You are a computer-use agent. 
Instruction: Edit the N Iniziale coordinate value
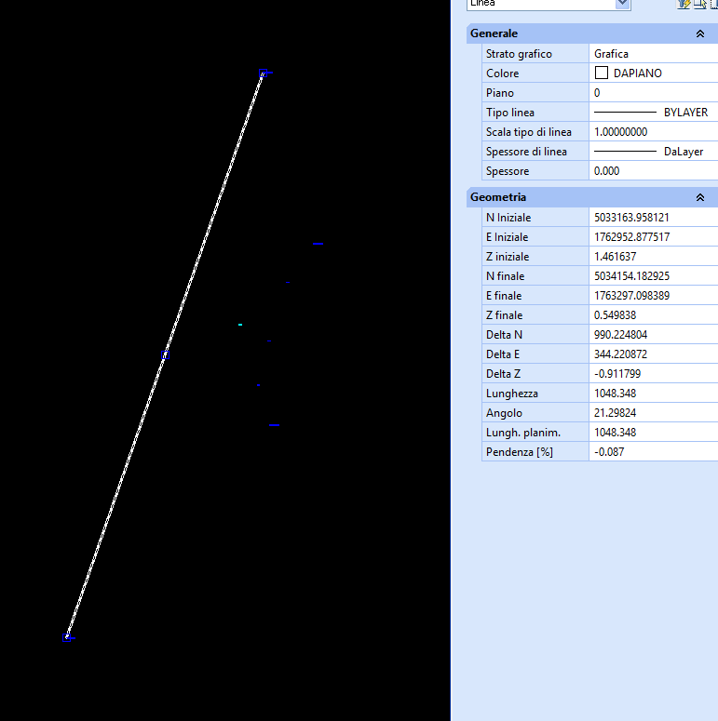tap(652, 218)
